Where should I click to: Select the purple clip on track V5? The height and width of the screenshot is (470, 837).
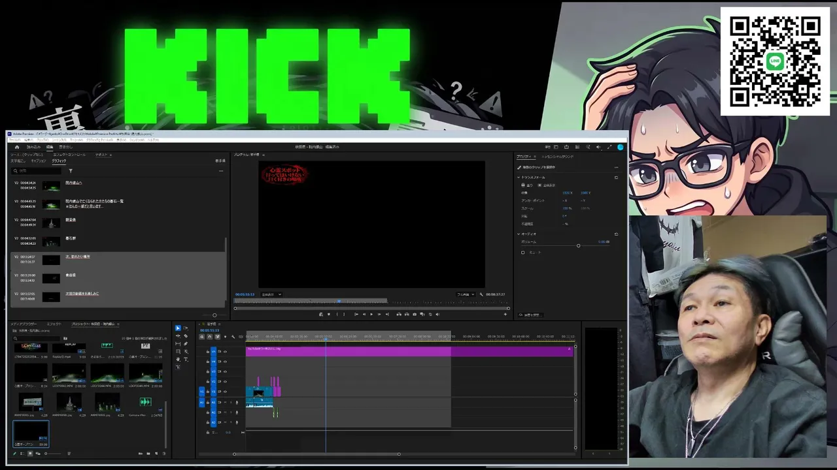[x=409, y=351]
